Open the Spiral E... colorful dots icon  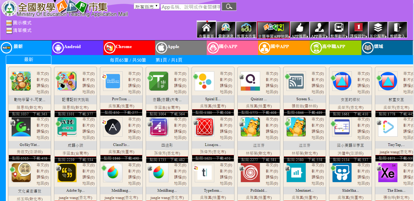point(204,81)
